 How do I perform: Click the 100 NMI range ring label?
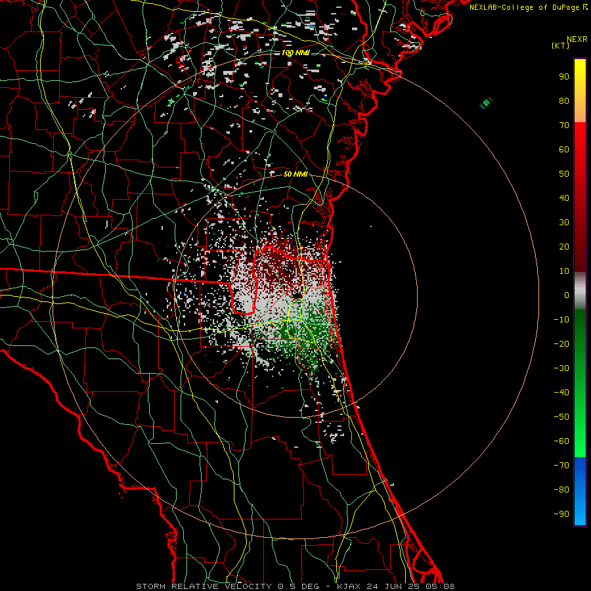[295, 53]
